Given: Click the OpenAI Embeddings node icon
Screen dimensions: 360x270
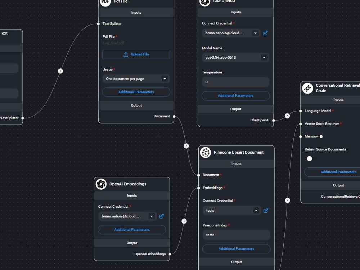Looking at the screenshot, I should coord(101,184).
